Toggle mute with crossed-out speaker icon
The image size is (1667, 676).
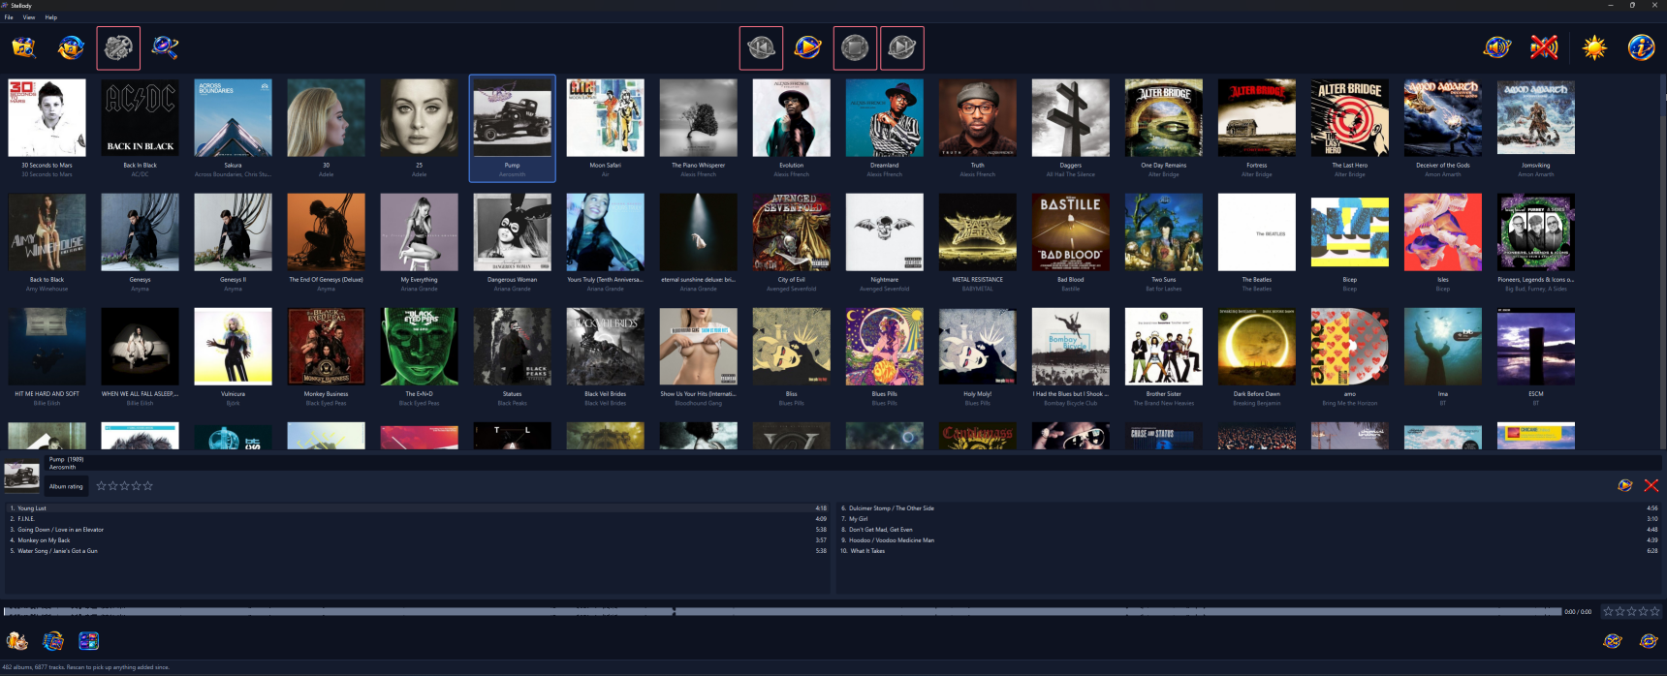tap(1544, 47)
